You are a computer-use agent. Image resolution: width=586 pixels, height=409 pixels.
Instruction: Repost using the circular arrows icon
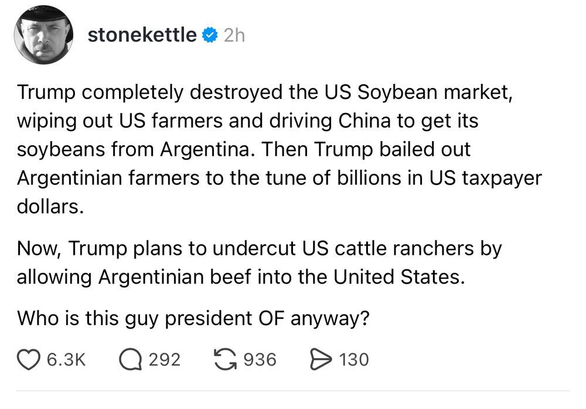(x=225, y=359)
